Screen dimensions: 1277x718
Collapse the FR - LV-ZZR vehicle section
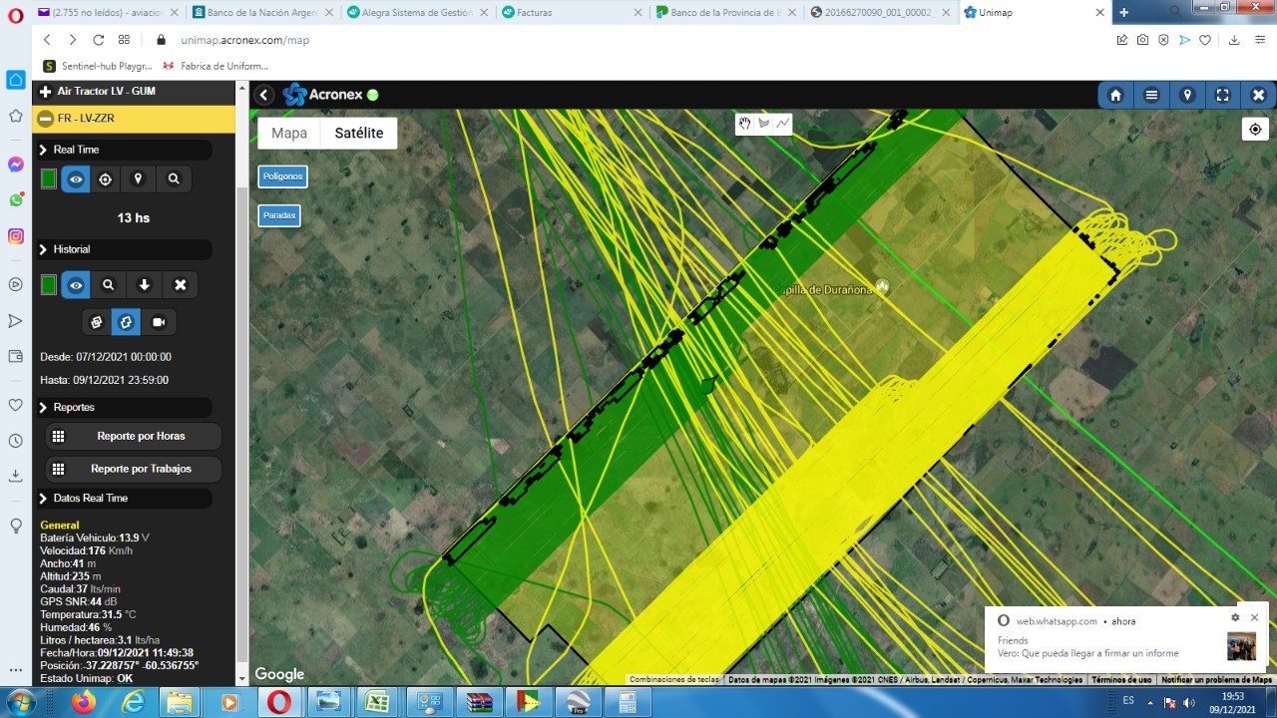click(45, 119)
